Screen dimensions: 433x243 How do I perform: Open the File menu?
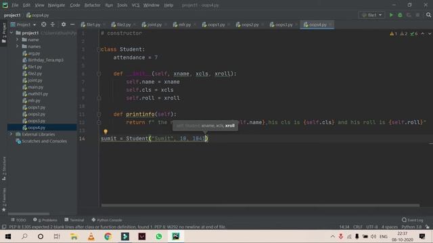point(15,5)
